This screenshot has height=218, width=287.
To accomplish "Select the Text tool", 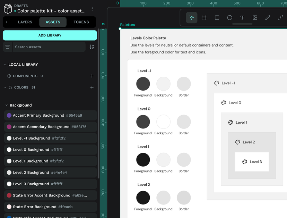I will pos(242,17).
